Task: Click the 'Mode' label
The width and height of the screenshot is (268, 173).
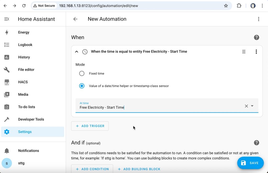Action: [x=80, y=65]
